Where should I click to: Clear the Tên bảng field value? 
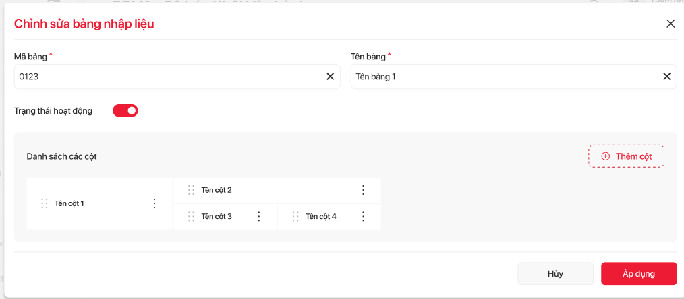pyautogui.click(x=666, y=77)
